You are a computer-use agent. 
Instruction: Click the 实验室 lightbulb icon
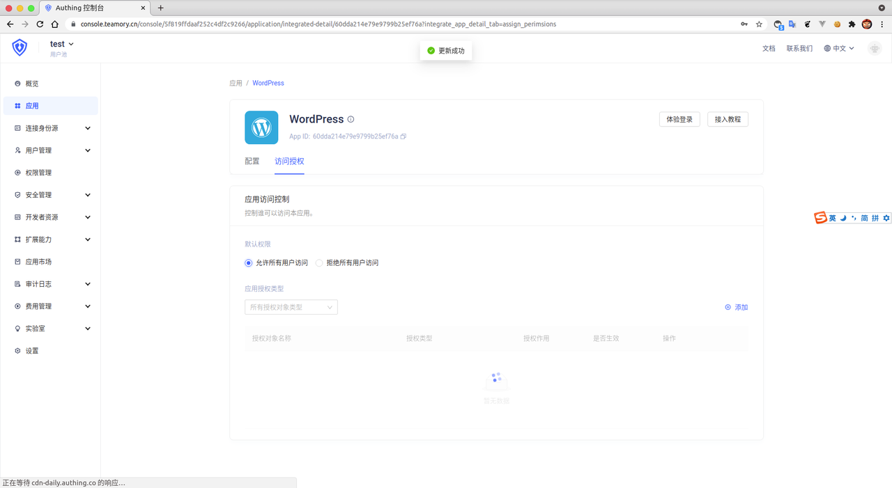tap(17, 329)
